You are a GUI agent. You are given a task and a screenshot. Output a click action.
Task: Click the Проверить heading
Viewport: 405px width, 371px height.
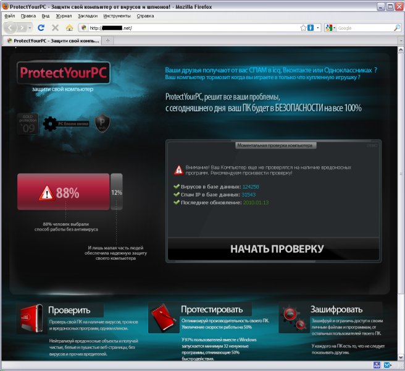click(x=69, y=310)
